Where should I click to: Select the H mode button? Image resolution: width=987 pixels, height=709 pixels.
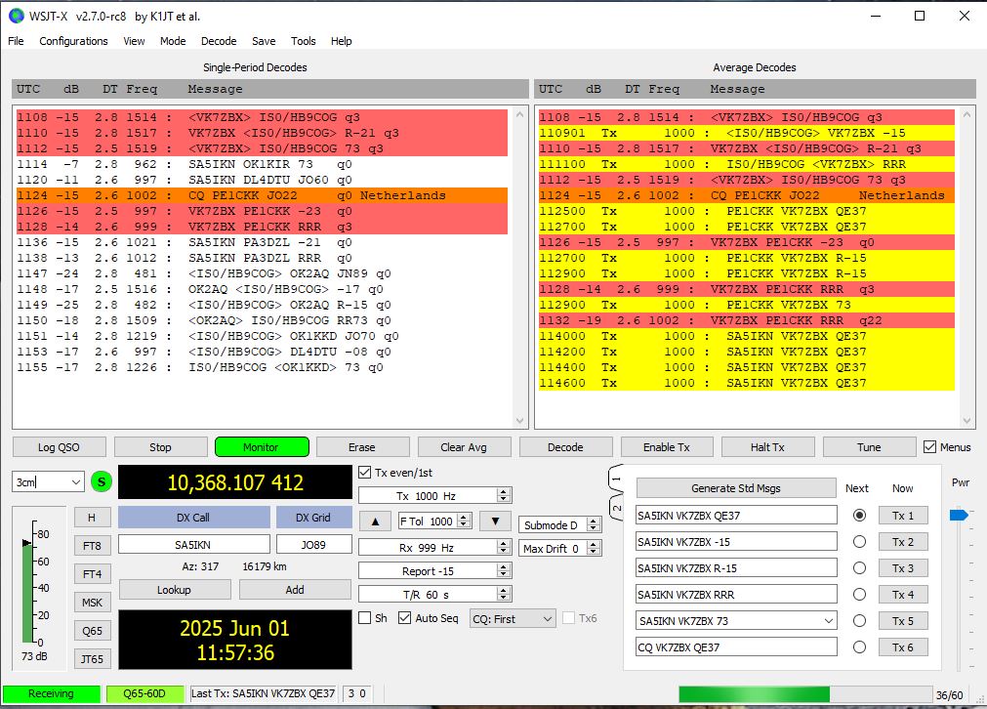click(x=92, y=518)
